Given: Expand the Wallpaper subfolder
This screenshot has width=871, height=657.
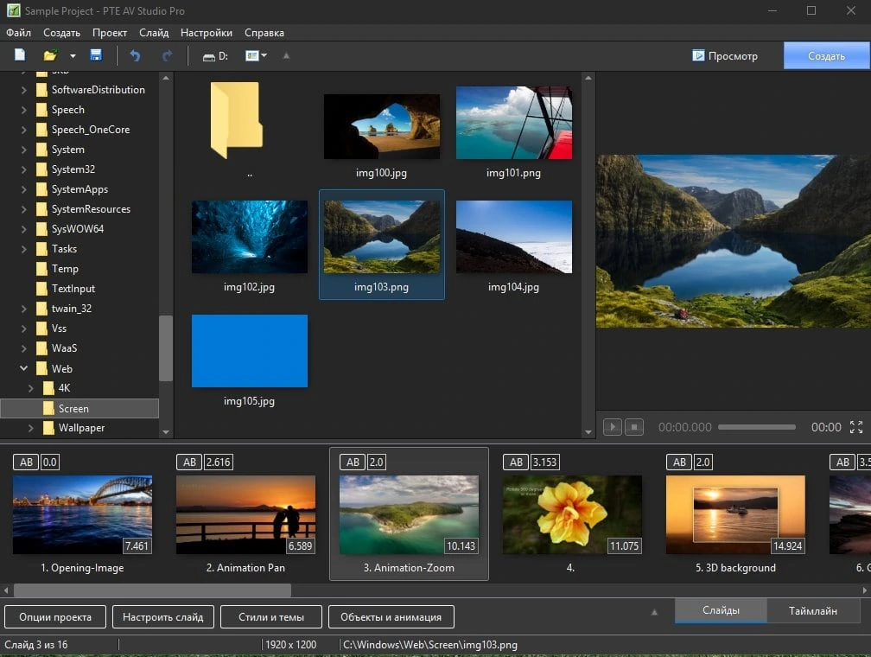Looking at the screenshot, I should point(31,428).
